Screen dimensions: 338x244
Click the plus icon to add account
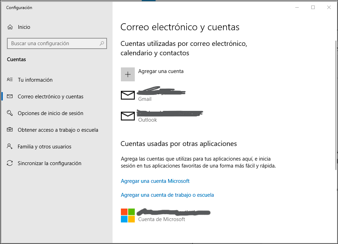tap(127, 74)
